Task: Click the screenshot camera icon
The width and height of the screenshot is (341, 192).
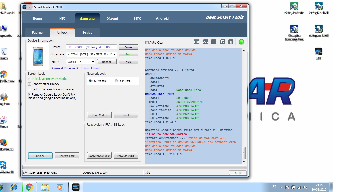Action: tap(196, 42)
